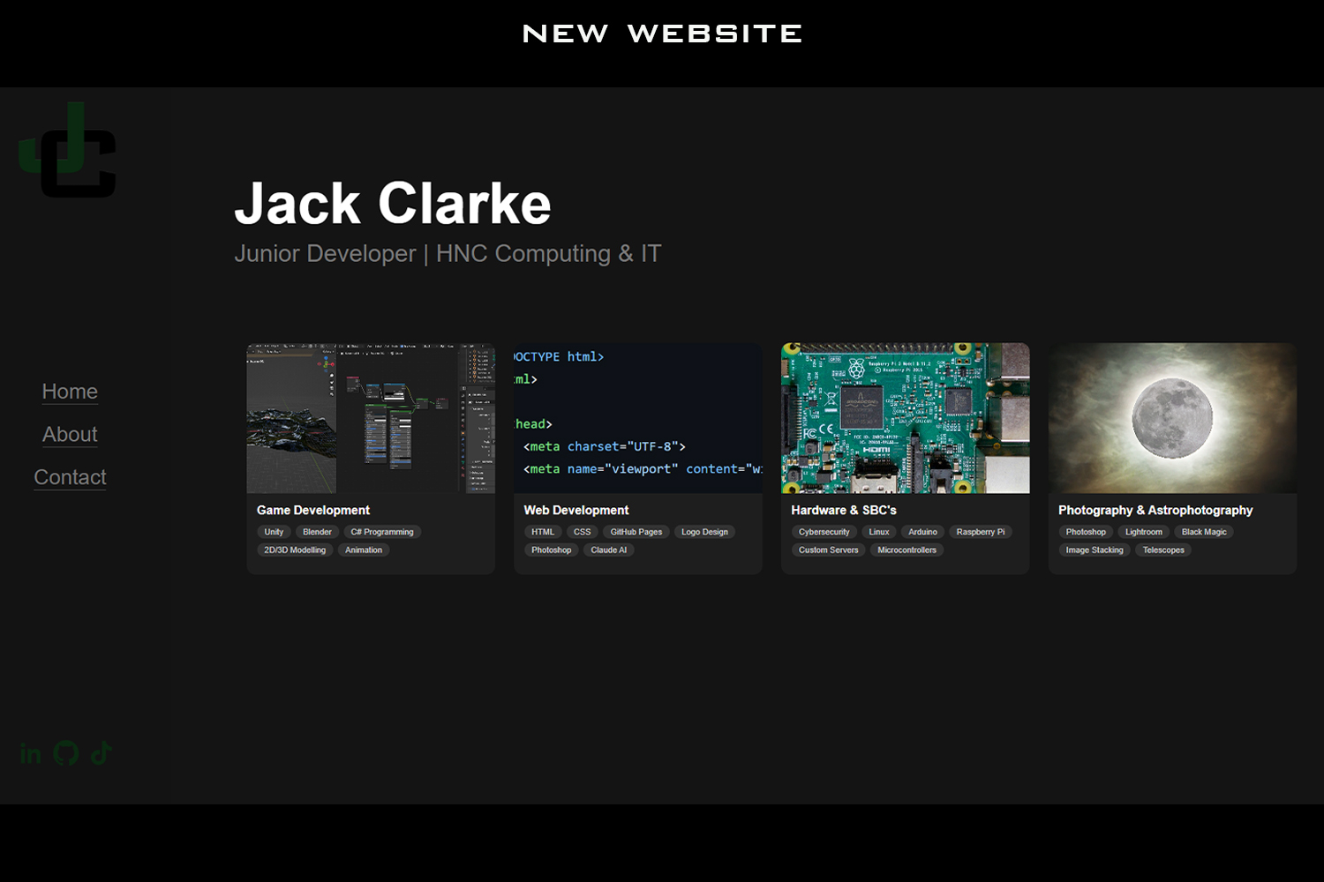Select the Image Stacking tag
The width and height of the screenshot is (1324, 882).
[1094, 549]
